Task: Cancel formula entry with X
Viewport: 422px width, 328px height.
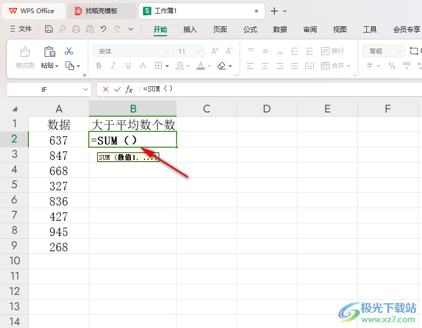Action: pos(106,89)
